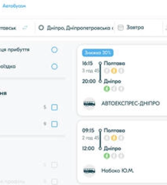Click the 2 год 45 duration text
Image resolution: width=167 pixels, height=185 pixels.
pos(90,138)
